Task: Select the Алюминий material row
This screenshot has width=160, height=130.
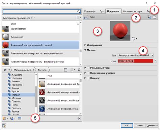Action: click(41, 37)
